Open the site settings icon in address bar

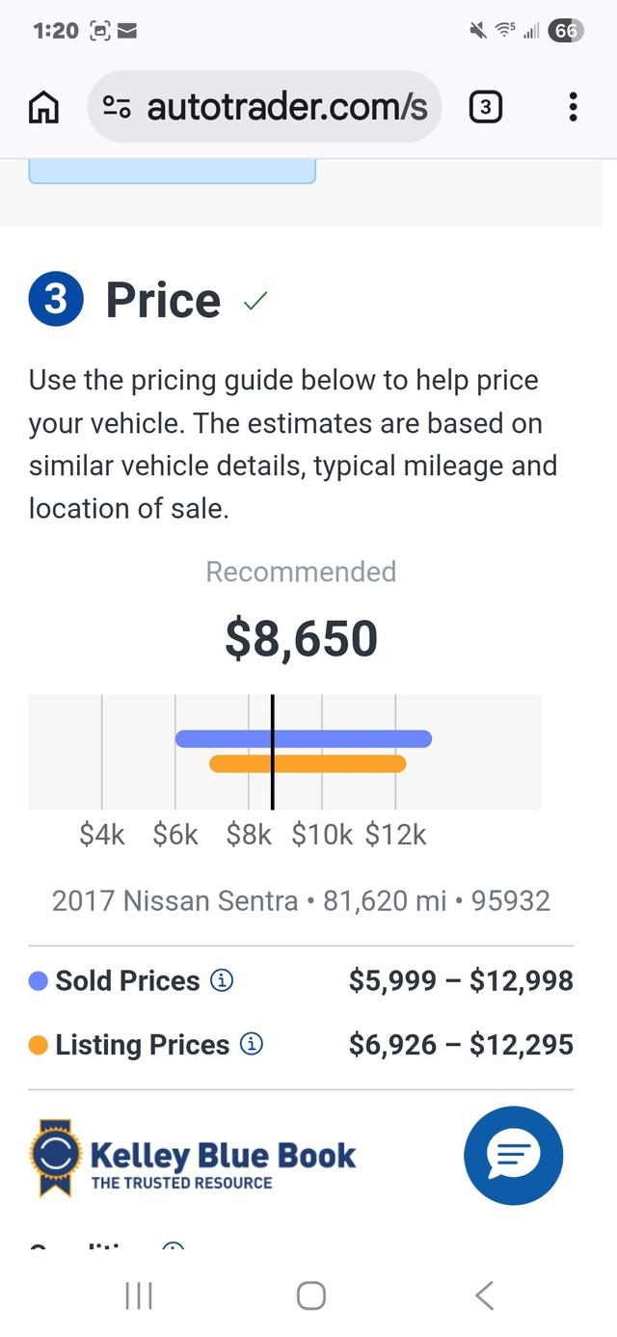pos(117,108)
